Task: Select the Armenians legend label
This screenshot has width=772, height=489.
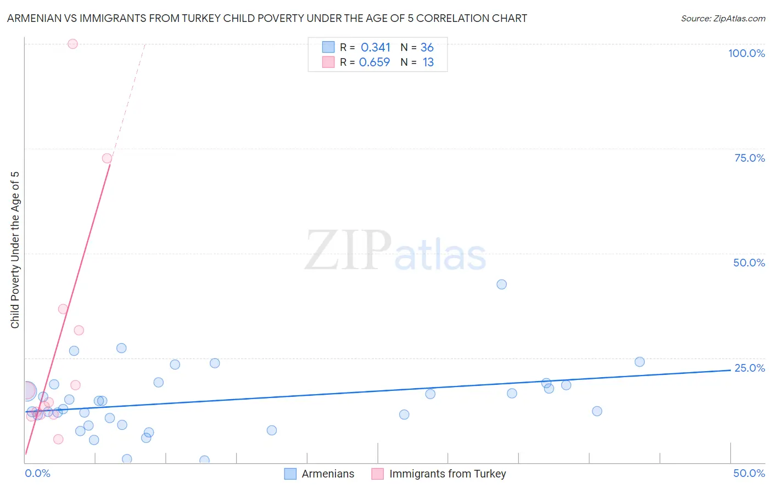Action: (328, 474)
